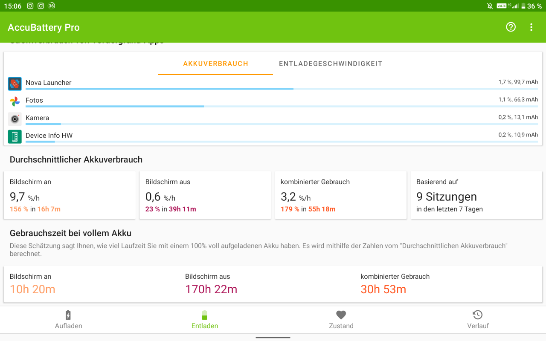The image size is (546, 341).
Task: Tap the 10h 20m screen-on estimate
Action: click(x=32, y=289)
